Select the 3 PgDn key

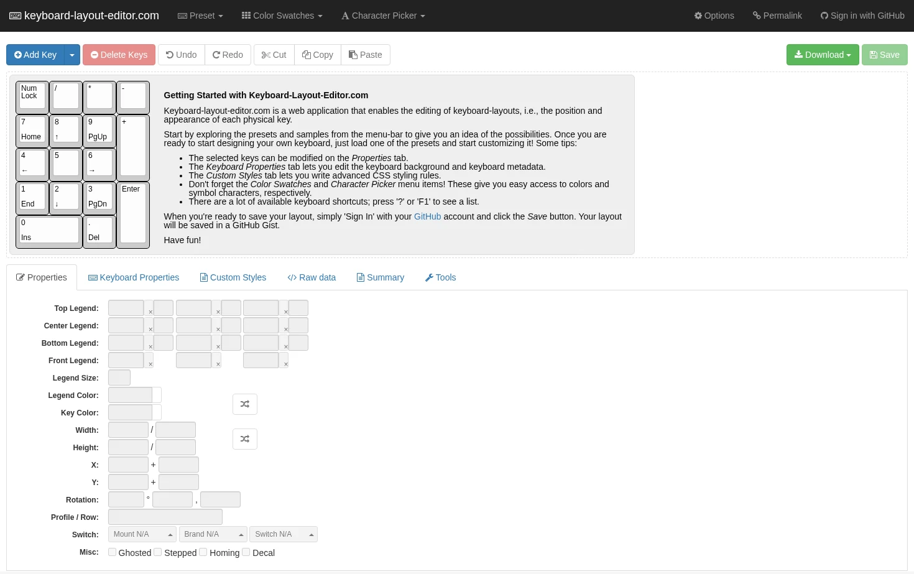click(99, 198)
